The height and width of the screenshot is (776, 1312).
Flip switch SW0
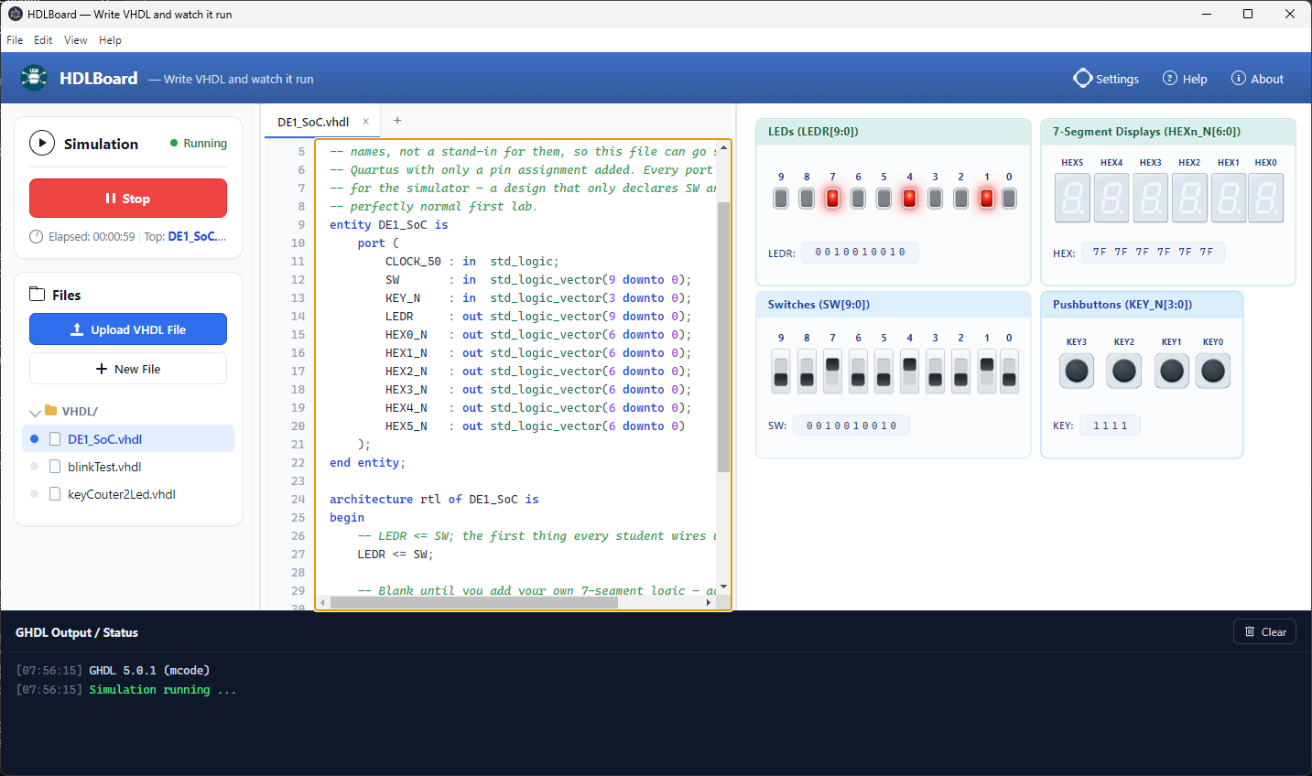[x=1009, y=372]
